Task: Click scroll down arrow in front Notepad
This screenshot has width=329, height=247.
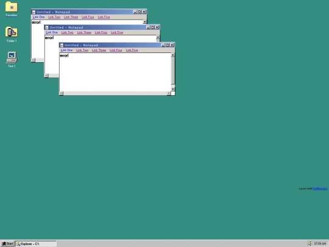Action: (172, 89)
